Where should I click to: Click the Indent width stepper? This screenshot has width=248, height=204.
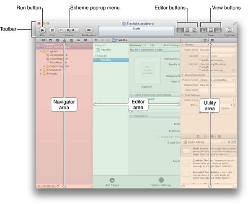[x=235, y=105]
